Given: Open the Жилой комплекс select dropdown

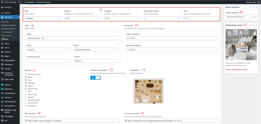Looking at the screenshot, I should (241, 17).
